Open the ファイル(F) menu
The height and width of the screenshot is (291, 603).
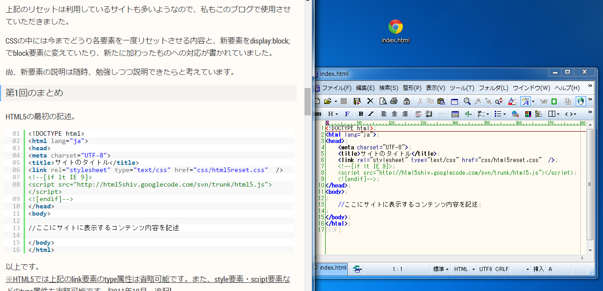pos(337,88)
